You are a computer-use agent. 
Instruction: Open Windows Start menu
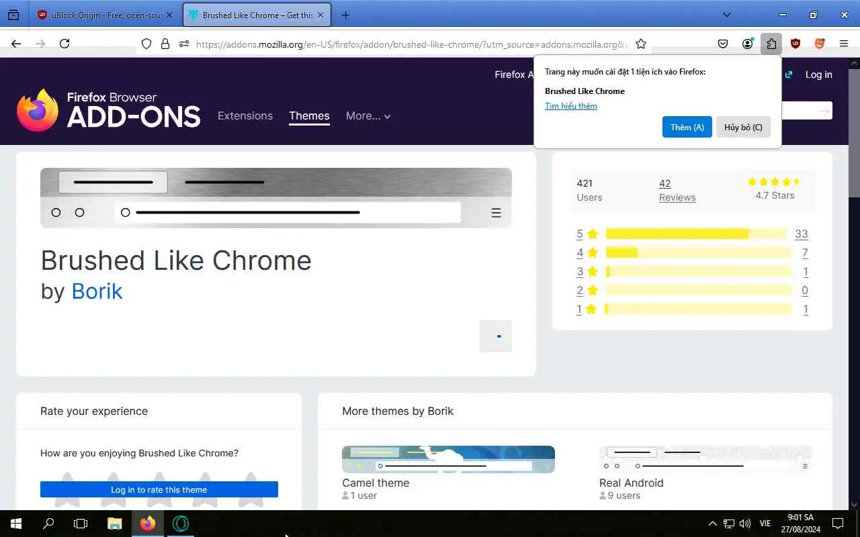pos(16,524)
